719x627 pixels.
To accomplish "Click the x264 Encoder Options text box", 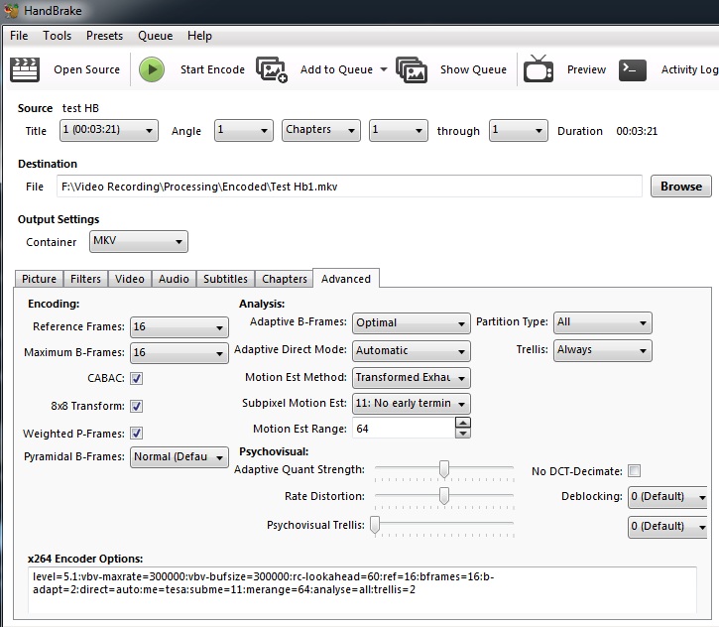I will coord(362,590).
